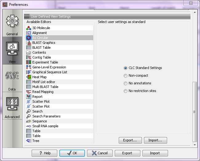Click Import... button under user settings
Screen dimensions: 200x161
click(x=155, y=140)
